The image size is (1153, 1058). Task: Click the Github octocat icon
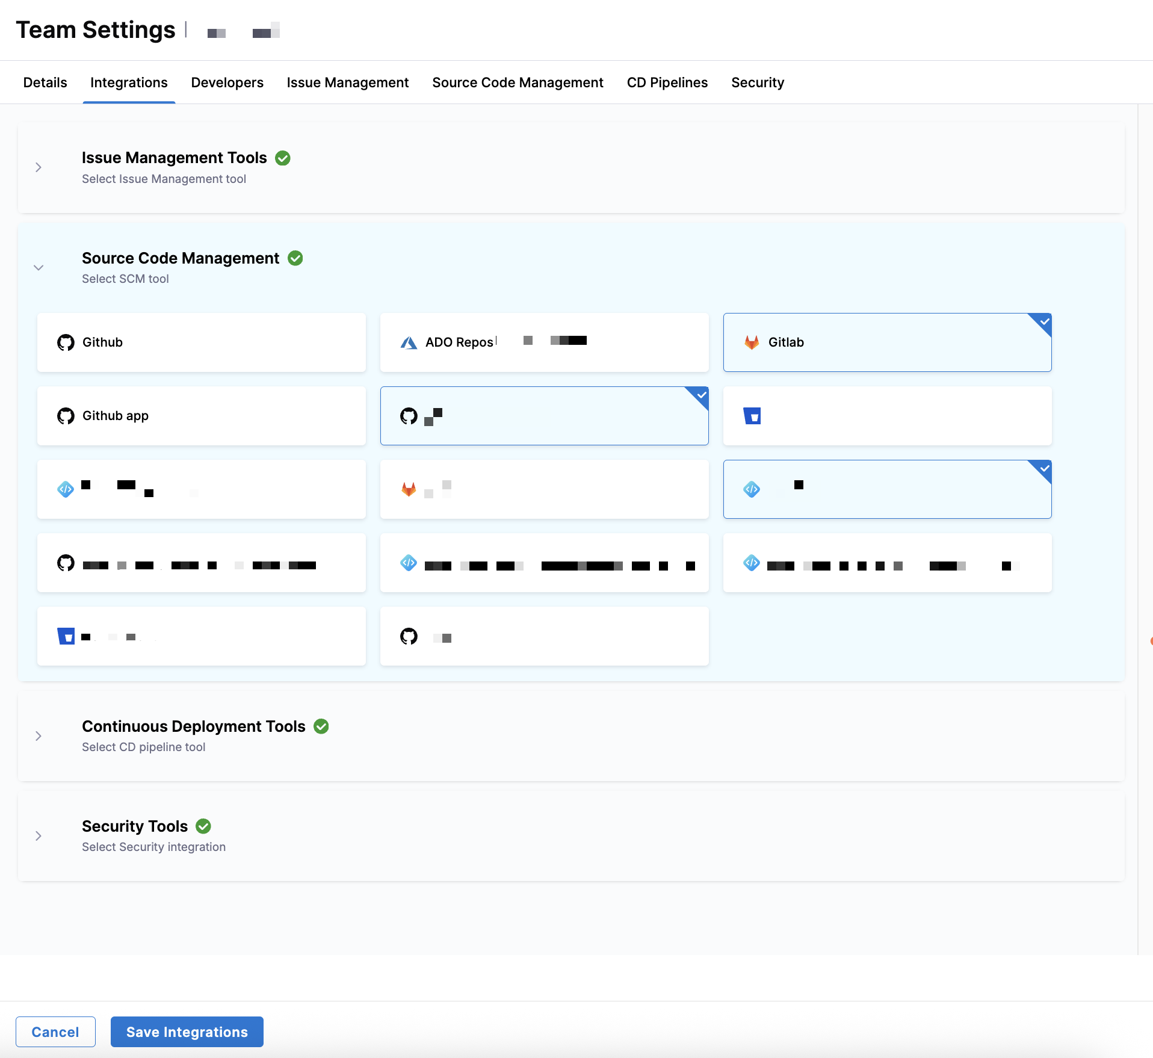(66, 342)
